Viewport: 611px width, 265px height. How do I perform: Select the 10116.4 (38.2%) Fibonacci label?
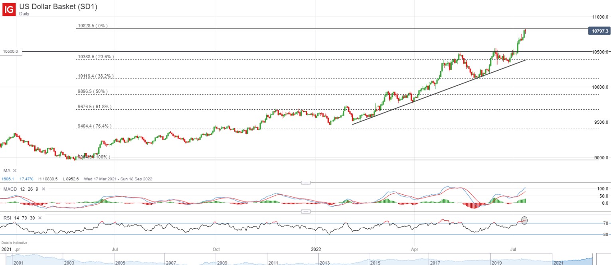click(x=96, y=76)
